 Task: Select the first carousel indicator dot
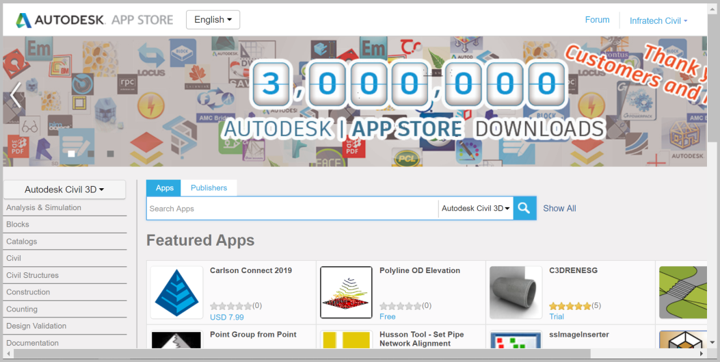tap(71, 154)
